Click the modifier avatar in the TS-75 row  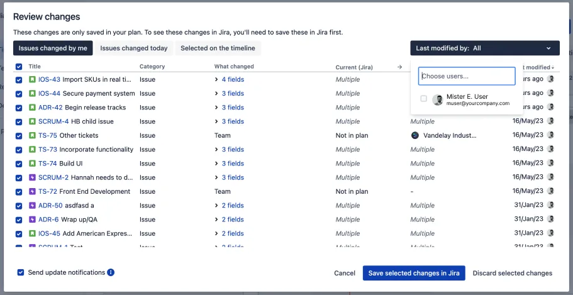click(x=550, y=135)
